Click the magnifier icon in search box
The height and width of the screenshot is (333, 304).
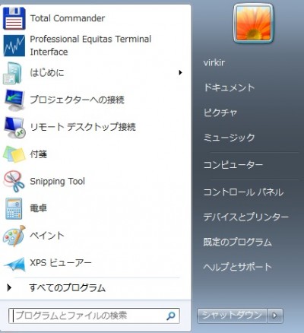coord(171,316)
